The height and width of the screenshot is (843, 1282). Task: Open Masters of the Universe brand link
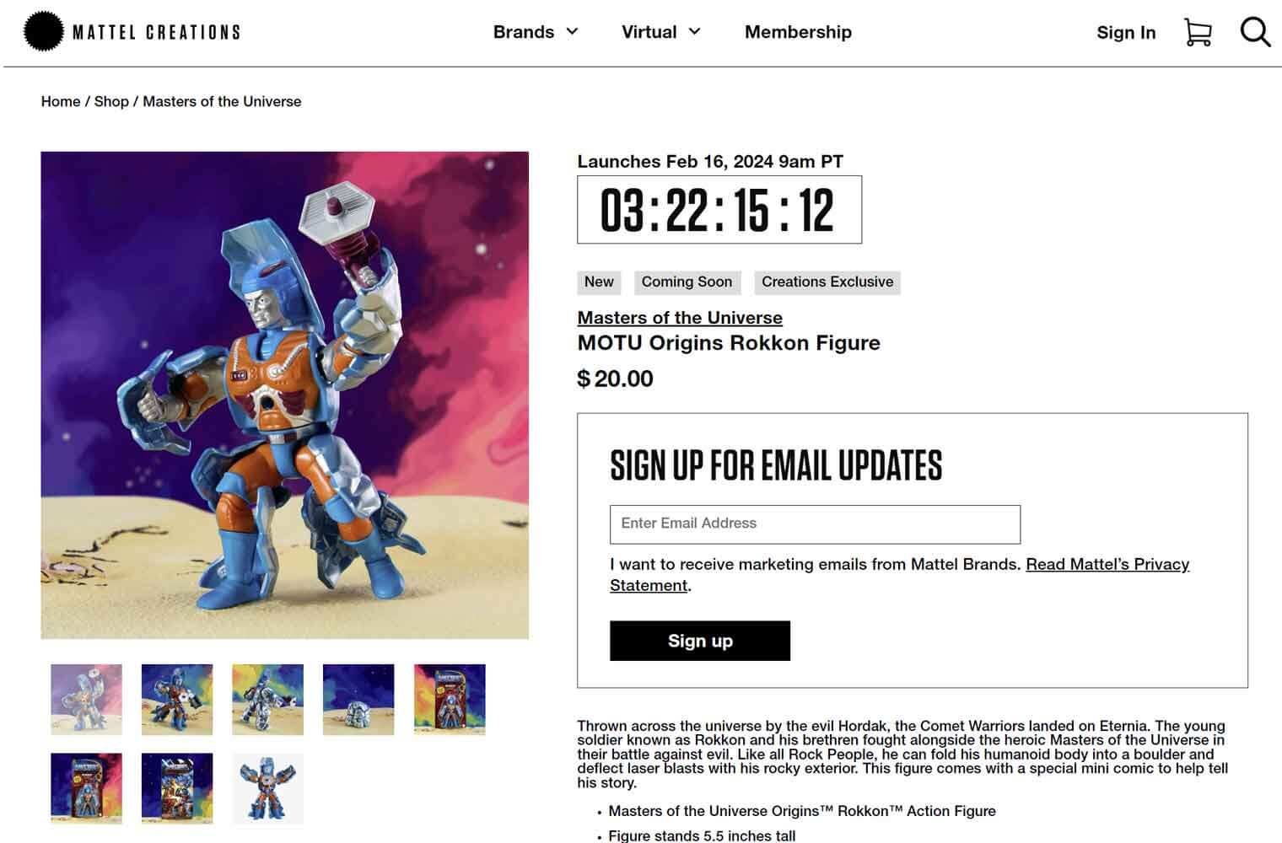pos(680,318)
